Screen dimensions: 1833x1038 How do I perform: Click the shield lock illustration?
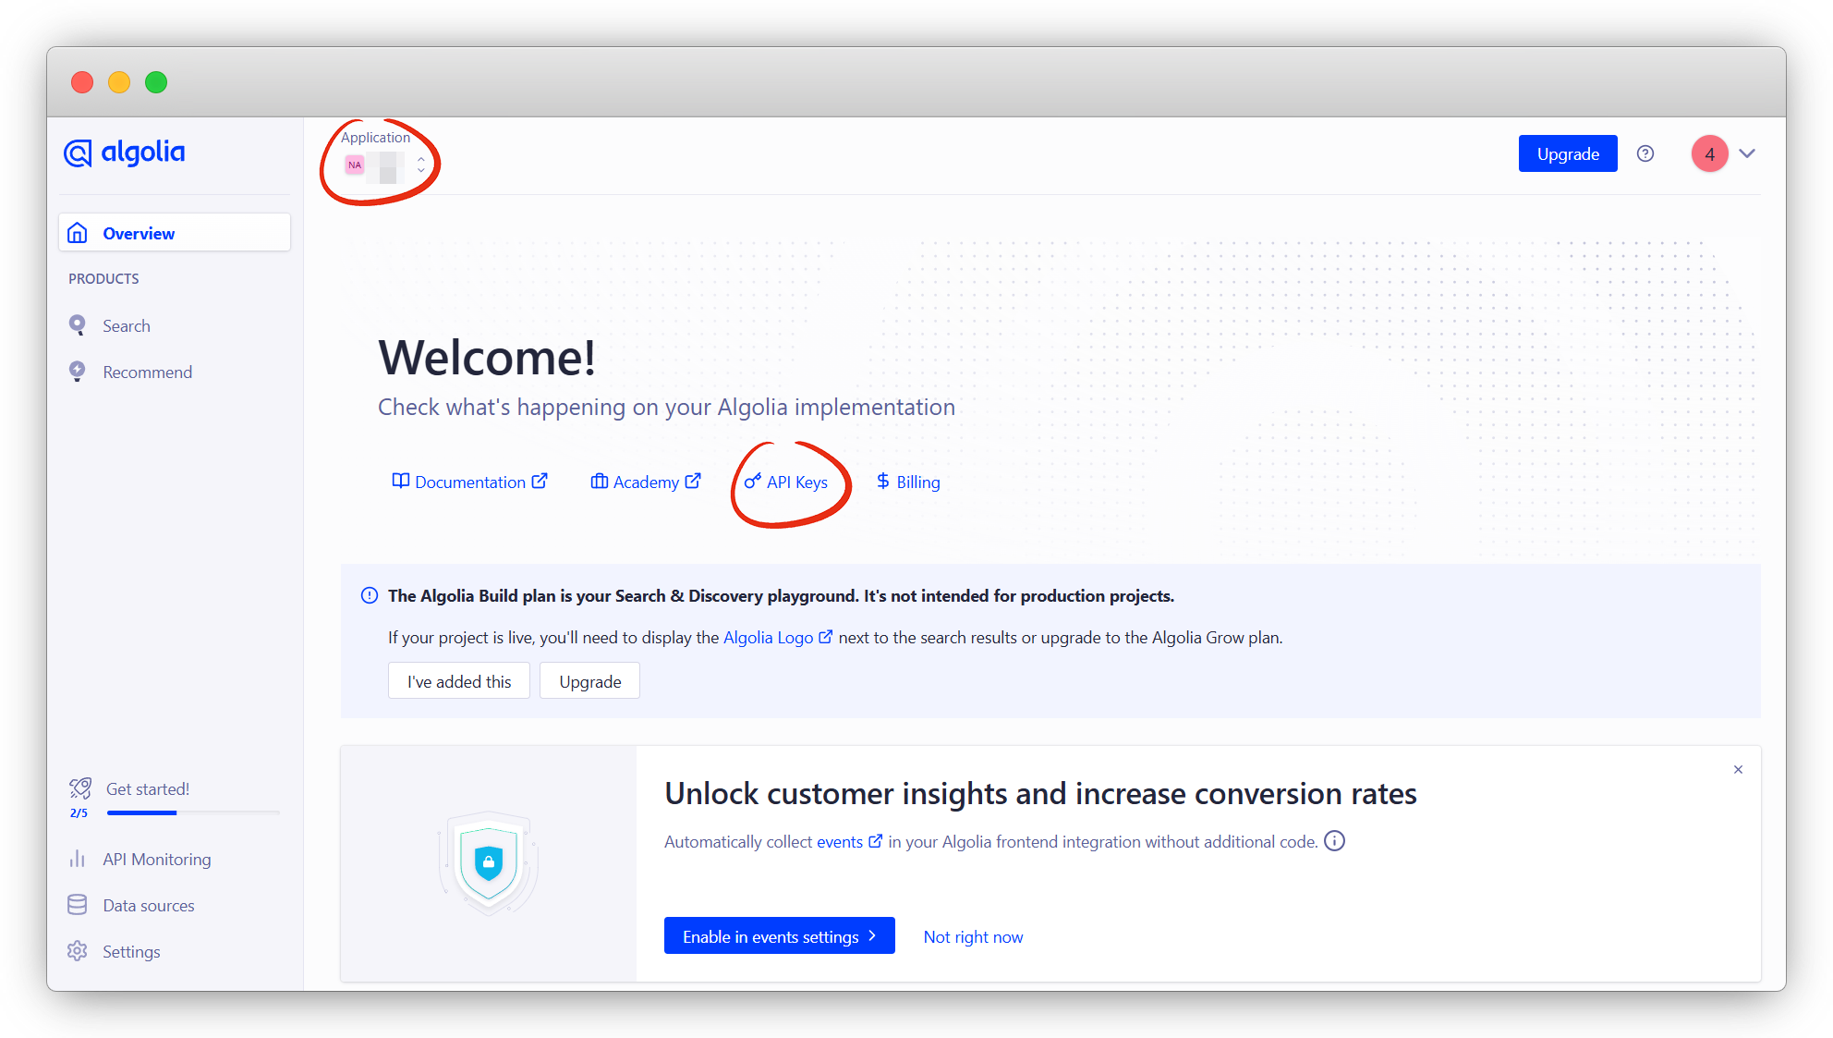tap(488, 863)
